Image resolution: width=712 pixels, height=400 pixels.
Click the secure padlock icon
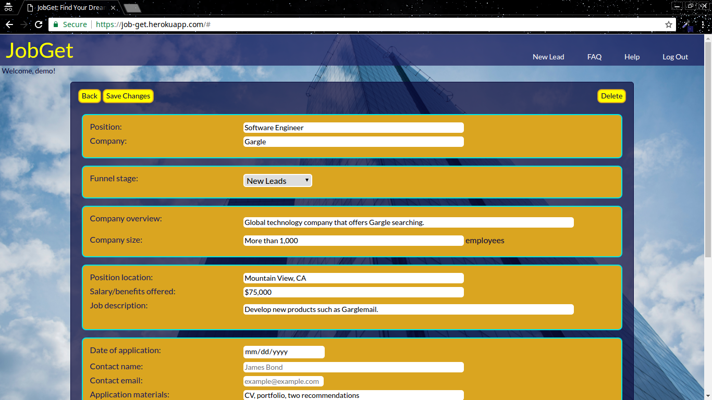tap(56, 24)
